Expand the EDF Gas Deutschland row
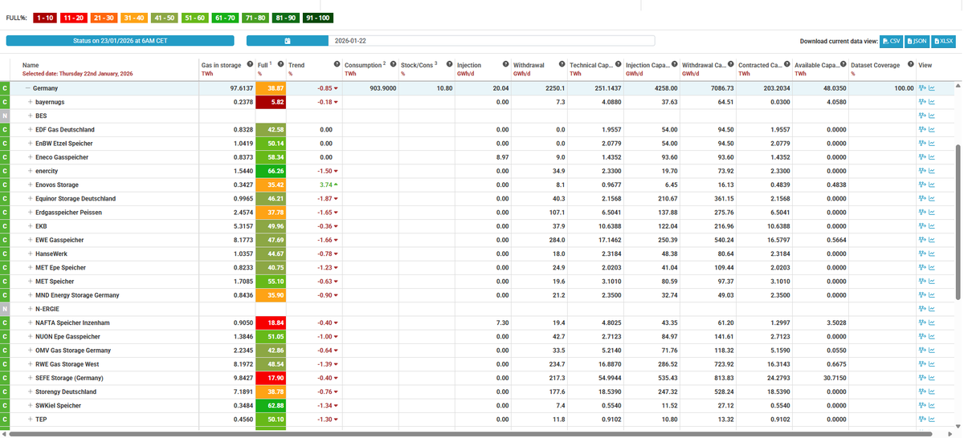The image size is (964, 442). [31, 129]
